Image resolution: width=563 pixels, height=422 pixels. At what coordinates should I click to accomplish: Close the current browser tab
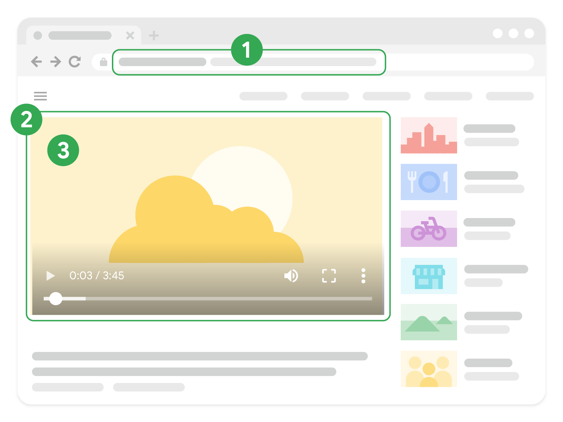click(131, 35)
